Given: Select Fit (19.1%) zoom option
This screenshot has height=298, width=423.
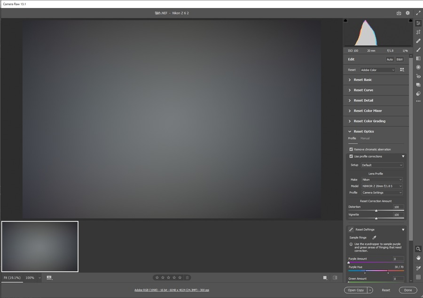Looking at the screenshot, I should click(x=12, y=277).
